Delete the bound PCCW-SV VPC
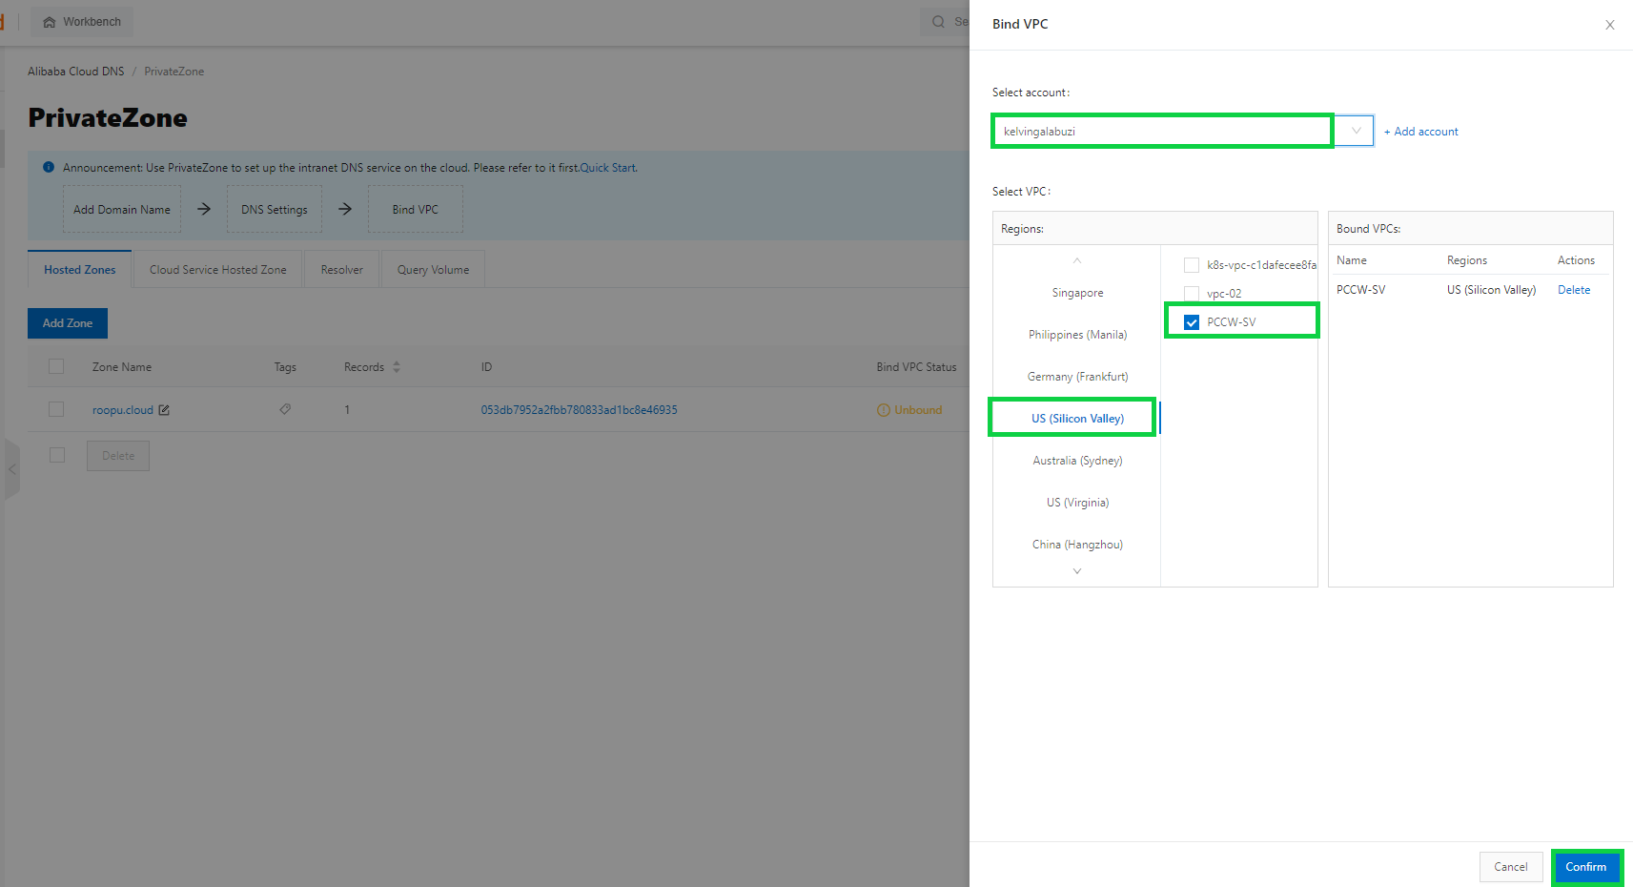 click(1574, 290)
